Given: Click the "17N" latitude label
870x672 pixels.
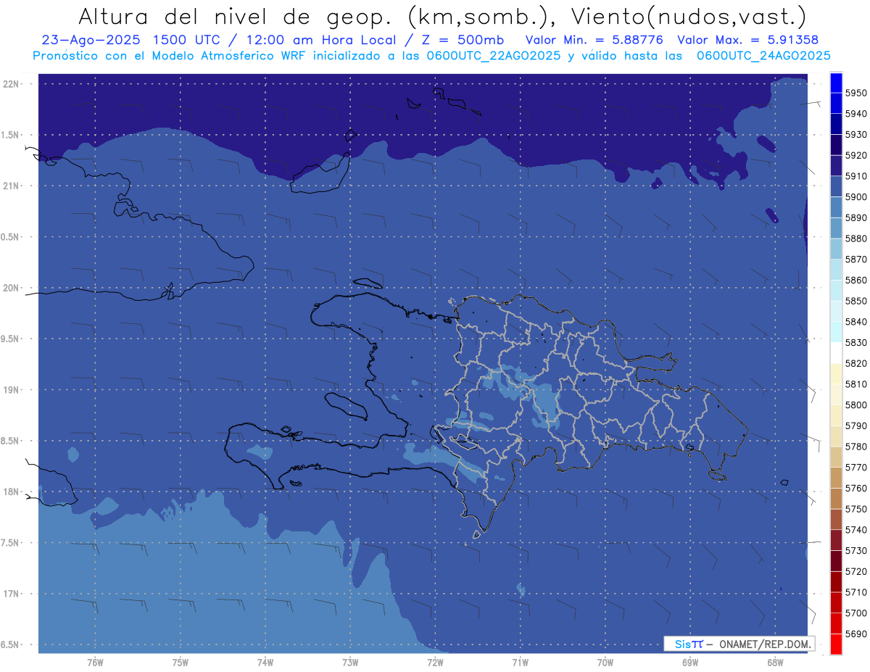Looking at the screenshot, I should click(12, 594).
